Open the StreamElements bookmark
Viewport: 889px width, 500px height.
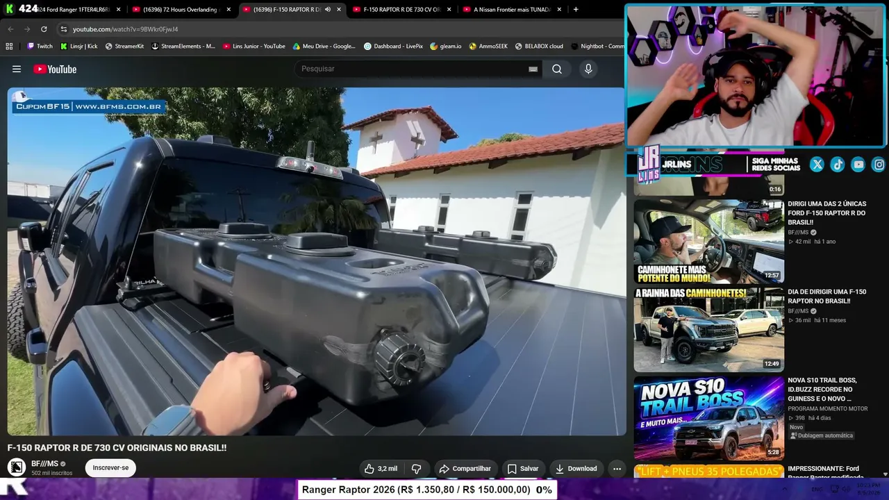click(183, 46)
